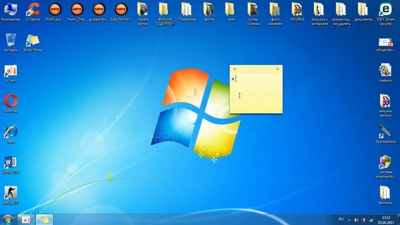Open the RU language indicator

click(x=341, y=219)
